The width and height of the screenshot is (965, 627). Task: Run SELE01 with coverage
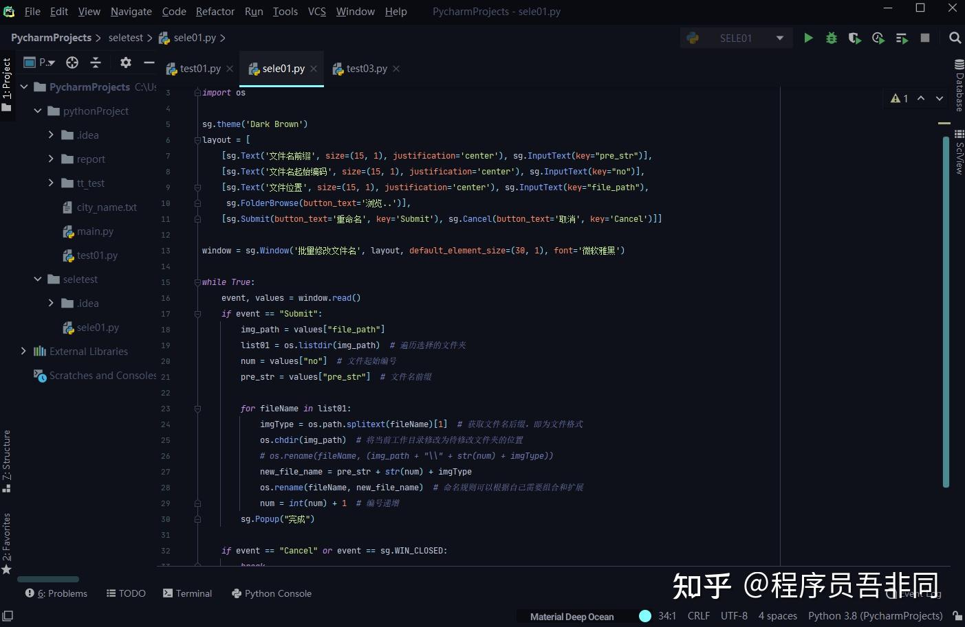(x=855, y=38)
